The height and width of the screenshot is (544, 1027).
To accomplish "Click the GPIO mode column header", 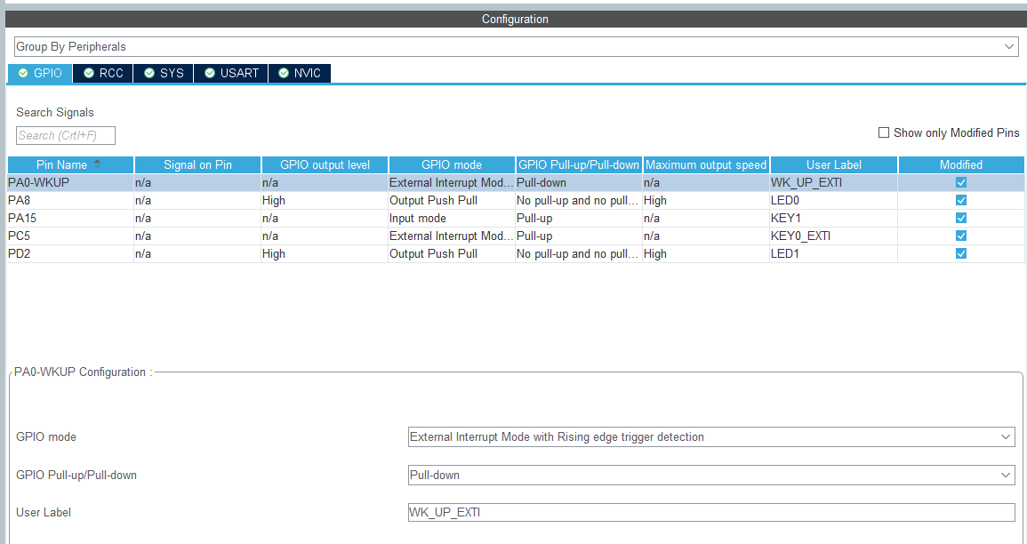I will coord(452,164).
